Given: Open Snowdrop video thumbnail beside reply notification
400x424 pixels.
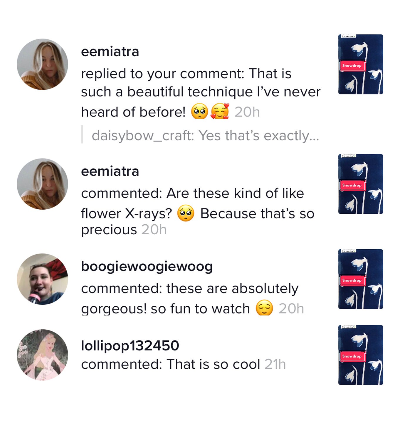Looking at the screenshot, I should 360,64.
